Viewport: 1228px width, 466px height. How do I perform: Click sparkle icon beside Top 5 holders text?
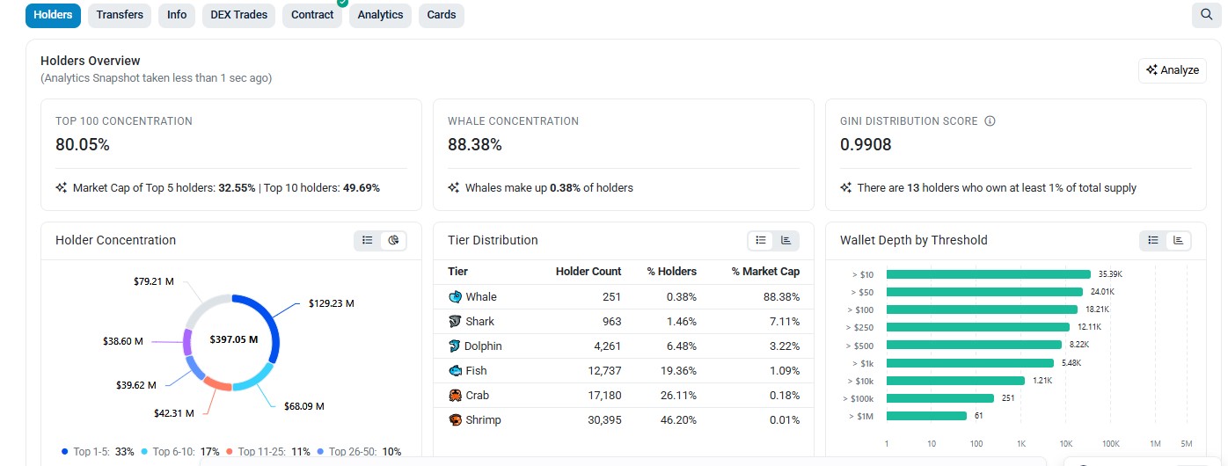[62, 187]
